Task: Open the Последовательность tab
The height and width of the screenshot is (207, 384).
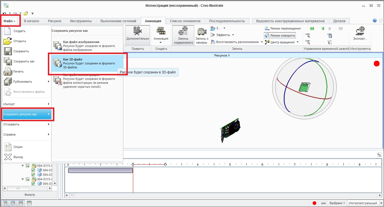Action: click(x=227, y=21)
